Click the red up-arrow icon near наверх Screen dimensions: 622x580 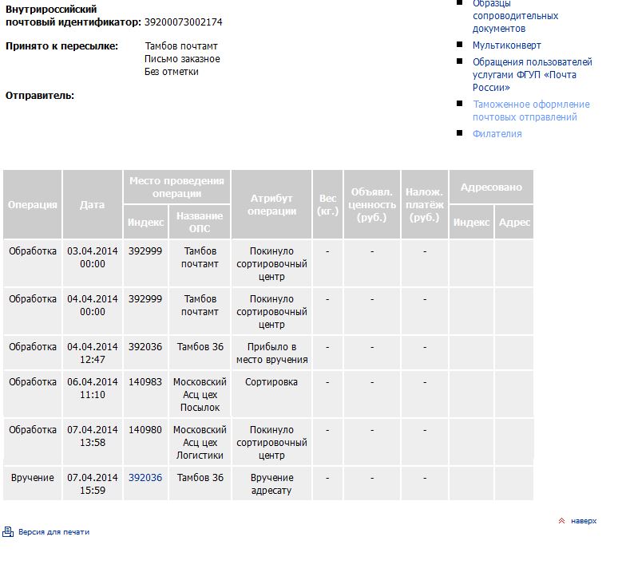[561, 521]
